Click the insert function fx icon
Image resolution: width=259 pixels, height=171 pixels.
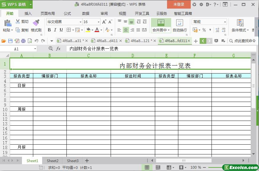pyautogui.click(x=58, y=49)
